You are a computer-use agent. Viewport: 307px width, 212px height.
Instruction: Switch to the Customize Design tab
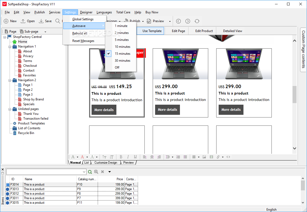click(x=106, y=163)
